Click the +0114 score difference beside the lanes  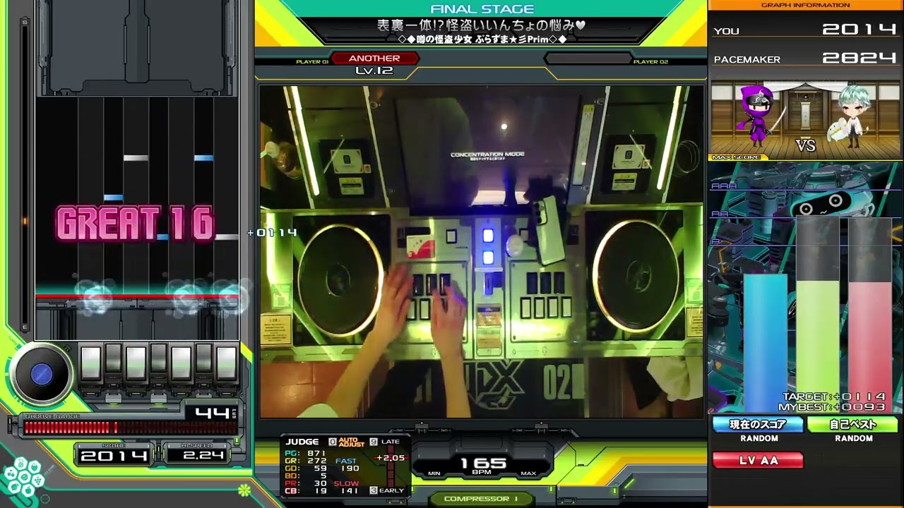(272, 233)
